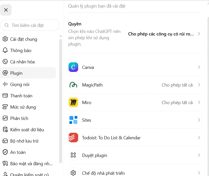
Task: Open Phân tích section
Action: click(28, 118)
